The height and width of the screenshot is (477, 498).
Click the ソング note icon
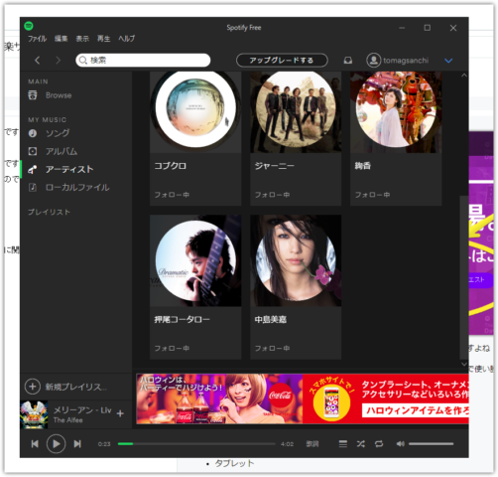click(33, 133)
